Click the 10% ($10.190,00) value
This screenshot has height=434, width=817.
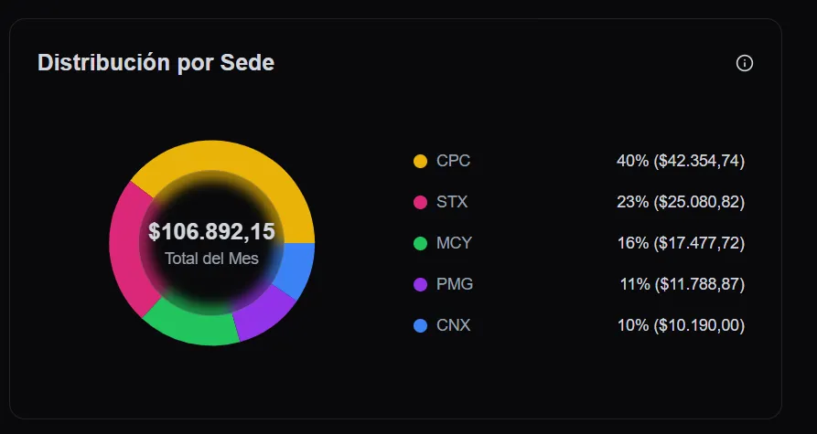tap(681, 325)
